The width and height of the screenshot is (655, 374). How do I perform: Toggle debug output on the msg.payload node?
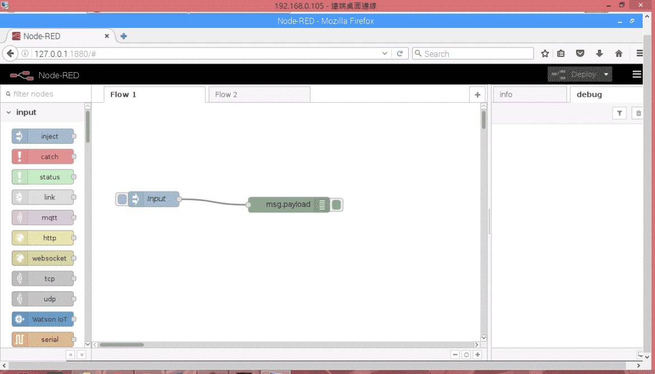pyautogui.click(x=336, y=205)
